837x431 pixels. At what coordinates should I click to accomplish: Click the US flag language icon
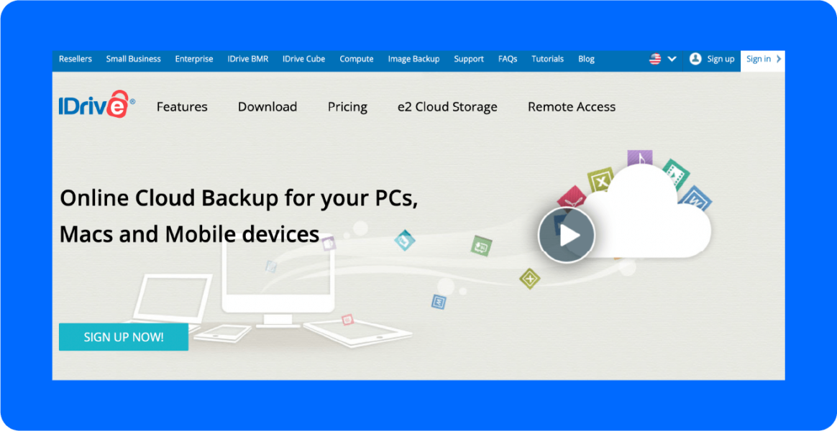point(654,59)
